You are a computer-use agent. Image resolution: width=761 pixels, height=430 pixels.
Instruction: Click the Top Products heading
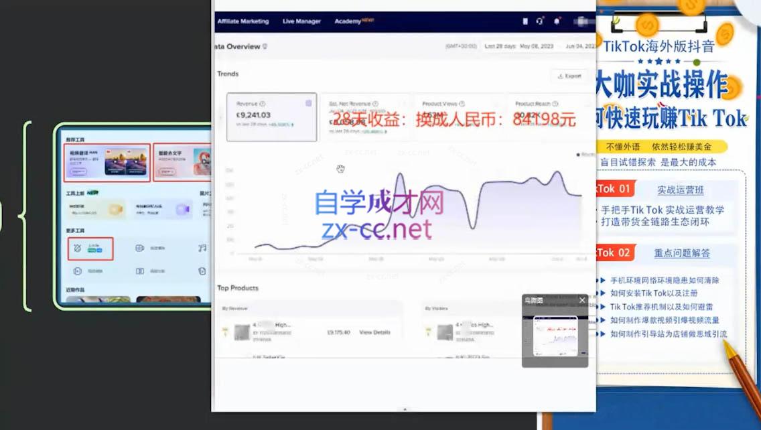point(238,288)
